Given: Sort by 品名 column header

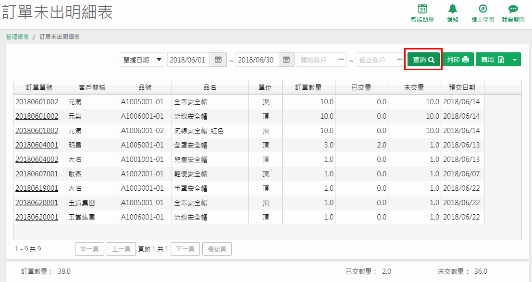Looking at the screenshot, I should click(210, 87).
